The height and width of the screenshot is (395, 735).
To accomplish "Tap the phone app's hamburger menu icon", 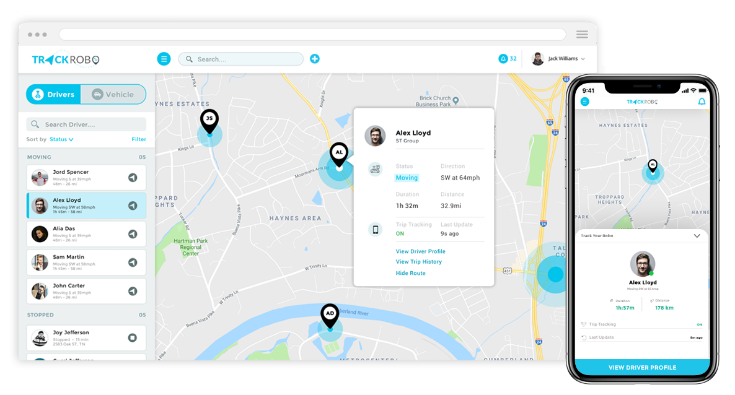I will [x=585, y=102].
